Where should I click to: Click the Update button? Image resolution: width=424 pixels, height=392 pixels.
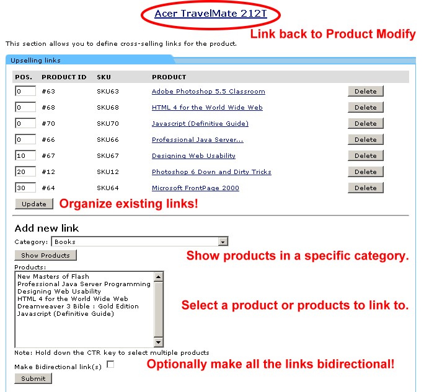34,204
